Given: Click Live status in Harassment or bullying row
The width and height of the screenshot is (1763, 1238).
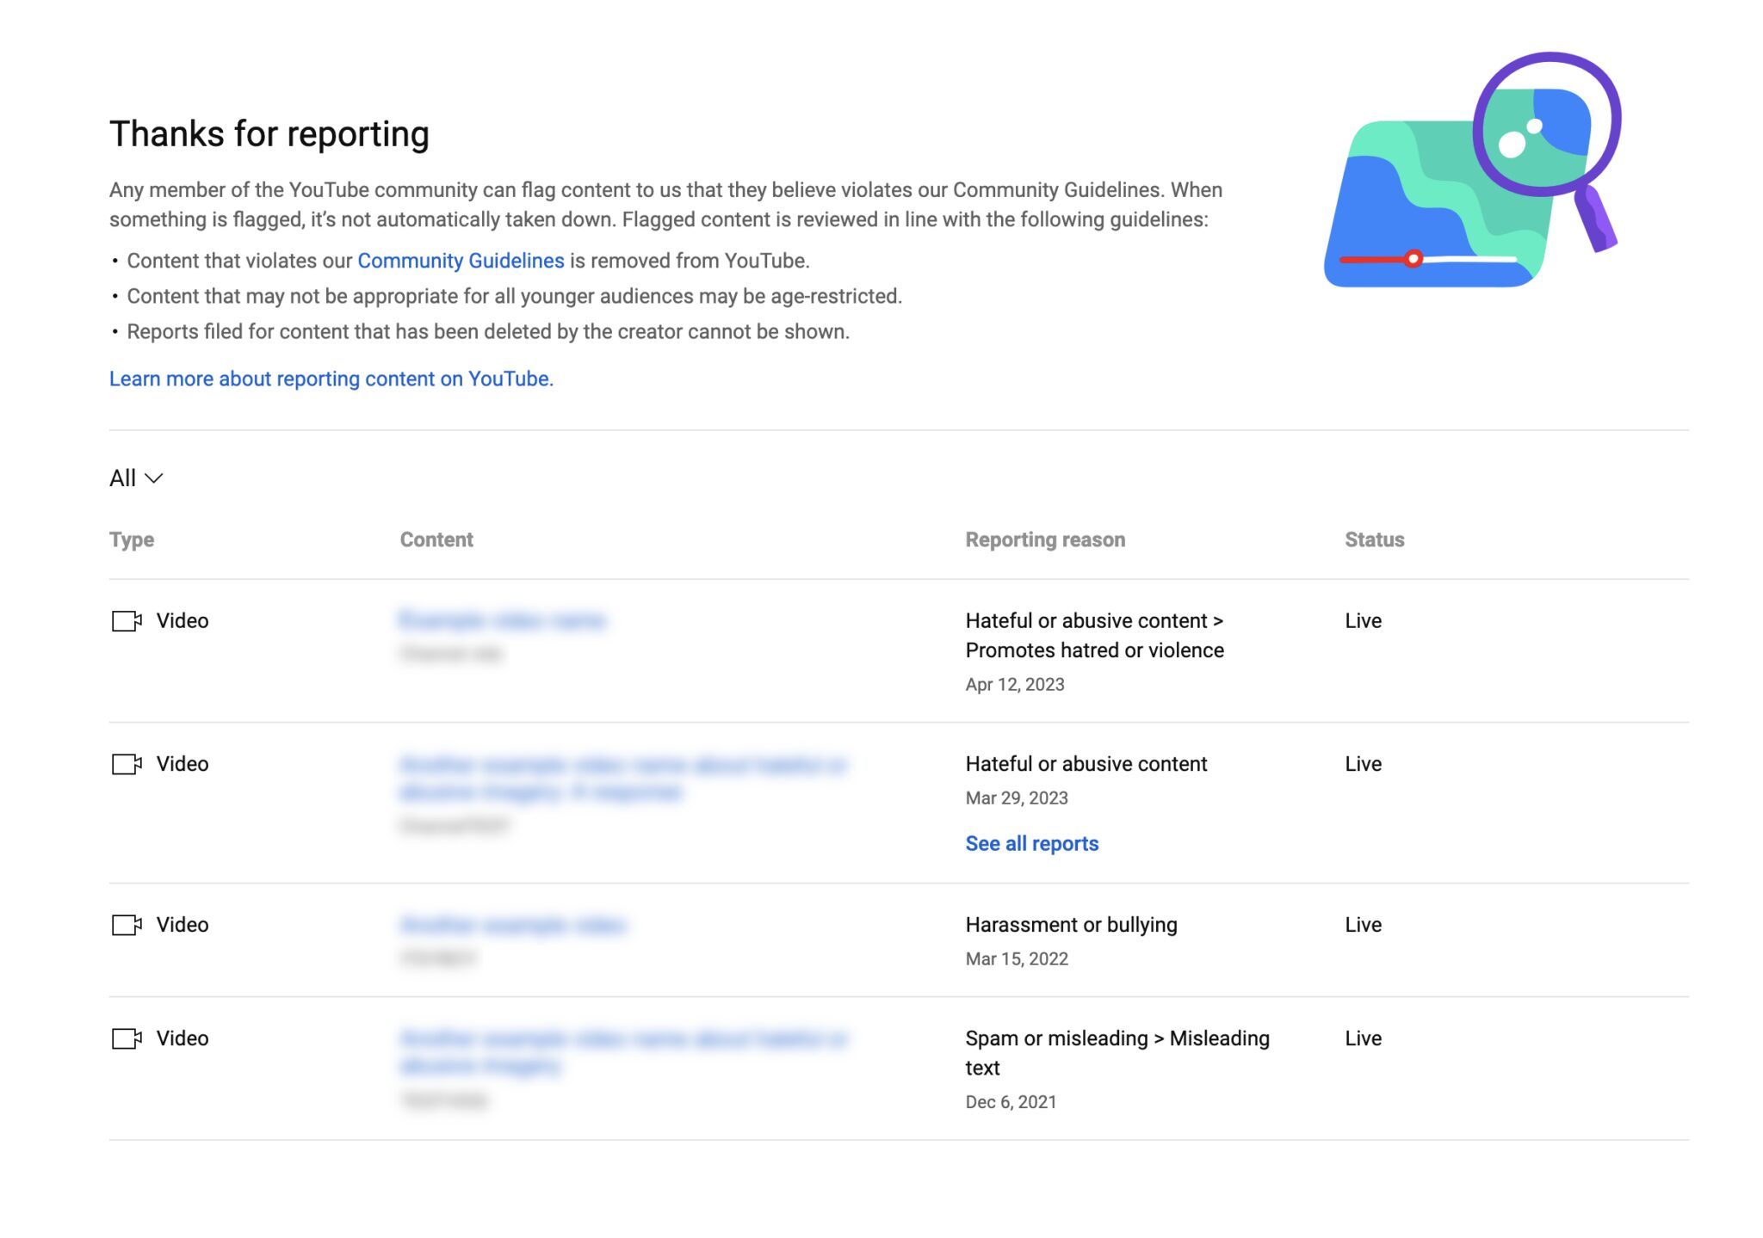Looking at the screenshot, I should click(x=1363, y=925).
